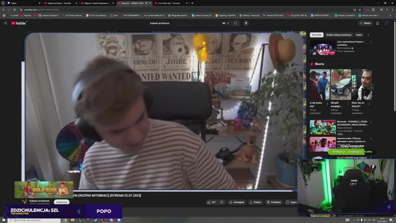Download the video with Pobierz
Viewport: 396px width, 223px height.
pos(255,202)
